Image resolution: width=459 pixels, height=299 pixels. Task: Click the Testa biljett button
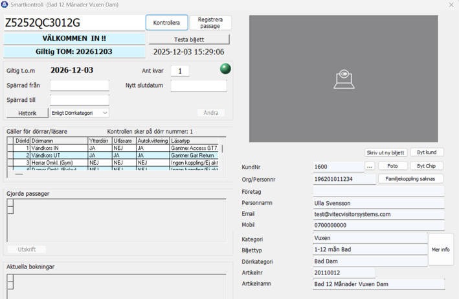189,40
